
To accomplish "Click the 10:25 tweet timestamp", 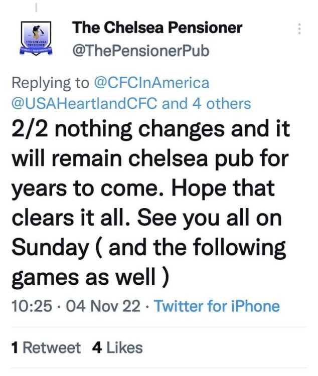I will [32, 306].
